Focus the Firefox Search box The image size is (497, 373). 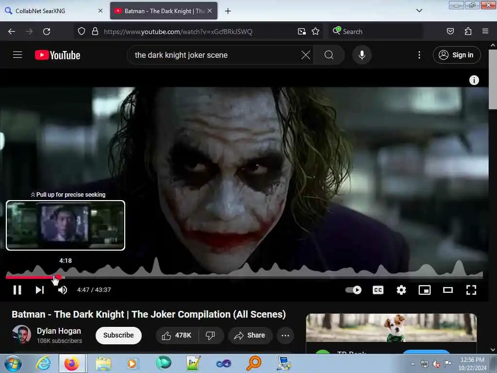point(375,32)
